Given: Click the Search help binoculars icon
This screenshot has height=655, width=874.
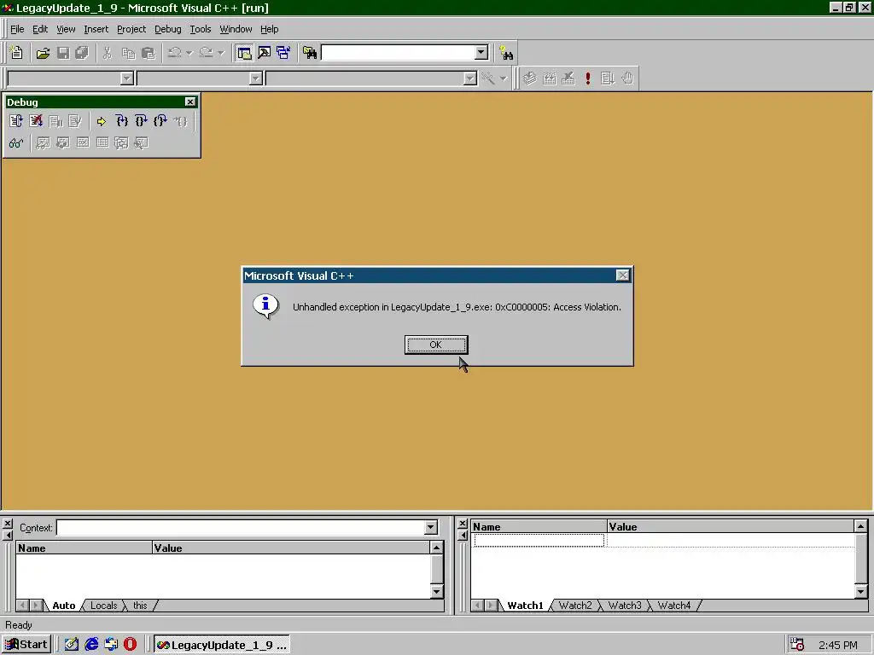Looking at the screenshot, I should (506, 53).
